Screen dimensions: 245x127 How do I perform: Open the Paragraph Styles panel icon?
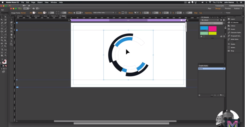coord(229,36)
